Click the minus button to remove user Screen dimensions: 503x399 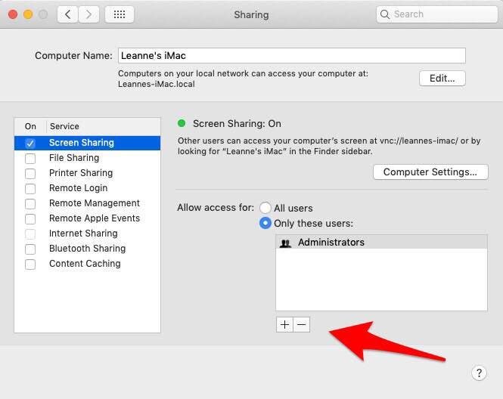[301, 324]
